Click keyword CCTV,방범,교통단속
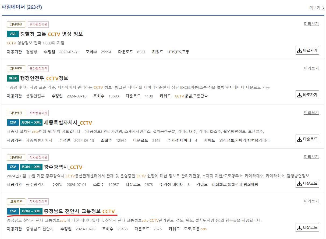This screenshot has height=239, width=326. [x=191, y=96]
